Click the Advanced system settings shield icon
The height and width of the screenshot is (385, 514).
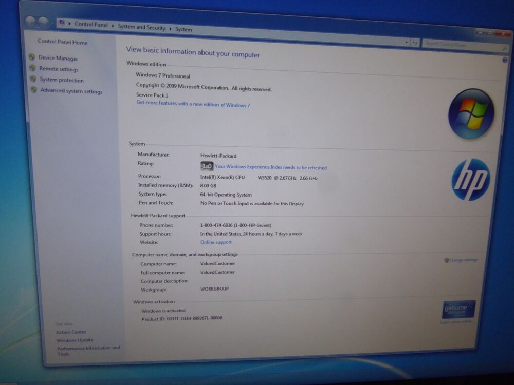(x=34, y=90)
